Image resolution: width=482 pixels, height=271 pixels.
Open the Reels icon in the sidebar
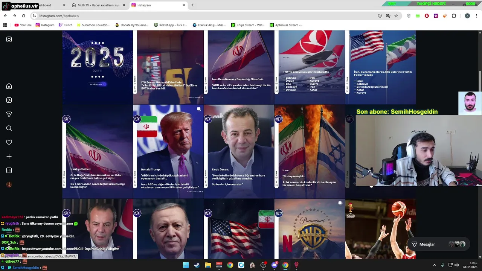(x=9, y=100)
